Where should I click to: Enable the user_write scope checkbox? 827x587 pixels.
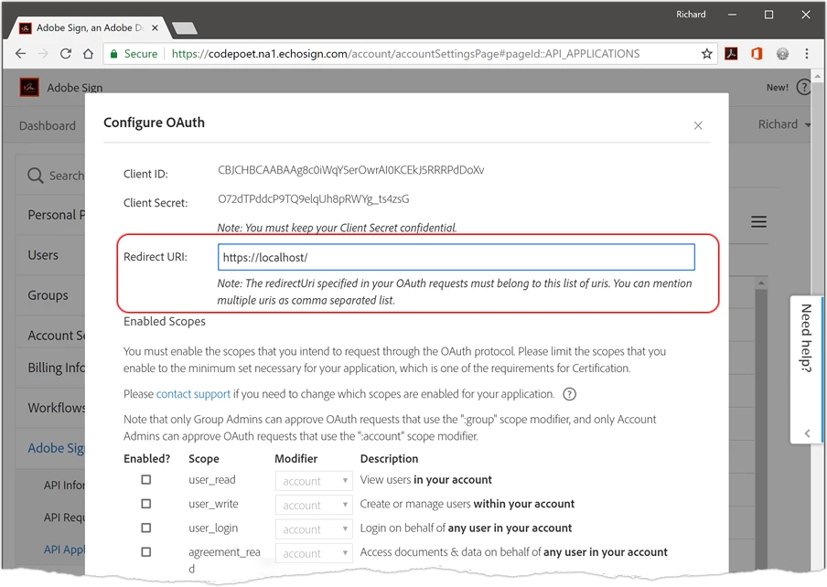point(146,504)
